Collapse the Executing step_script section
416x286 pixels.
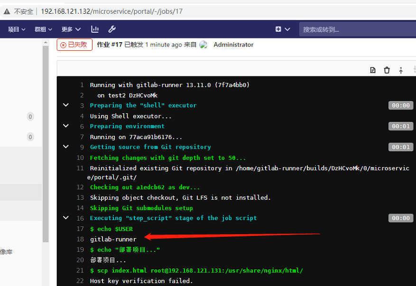click(66, 218)
